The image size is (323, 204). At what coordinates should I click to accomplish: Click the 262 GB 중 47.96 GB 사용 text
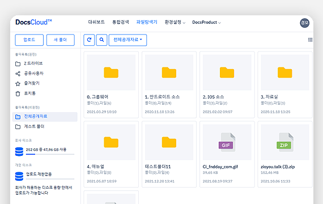(46, 150)
